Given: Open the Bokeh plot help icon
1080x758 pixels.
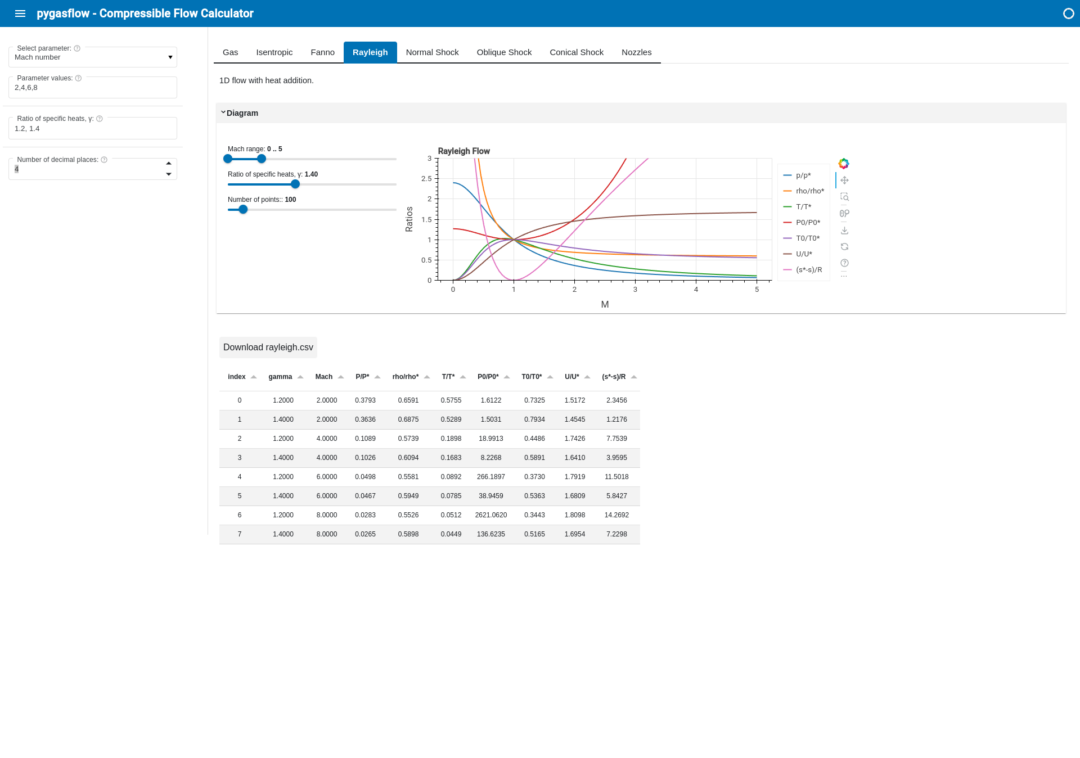Looking at the screenshot, I should (x=844, y=263).
